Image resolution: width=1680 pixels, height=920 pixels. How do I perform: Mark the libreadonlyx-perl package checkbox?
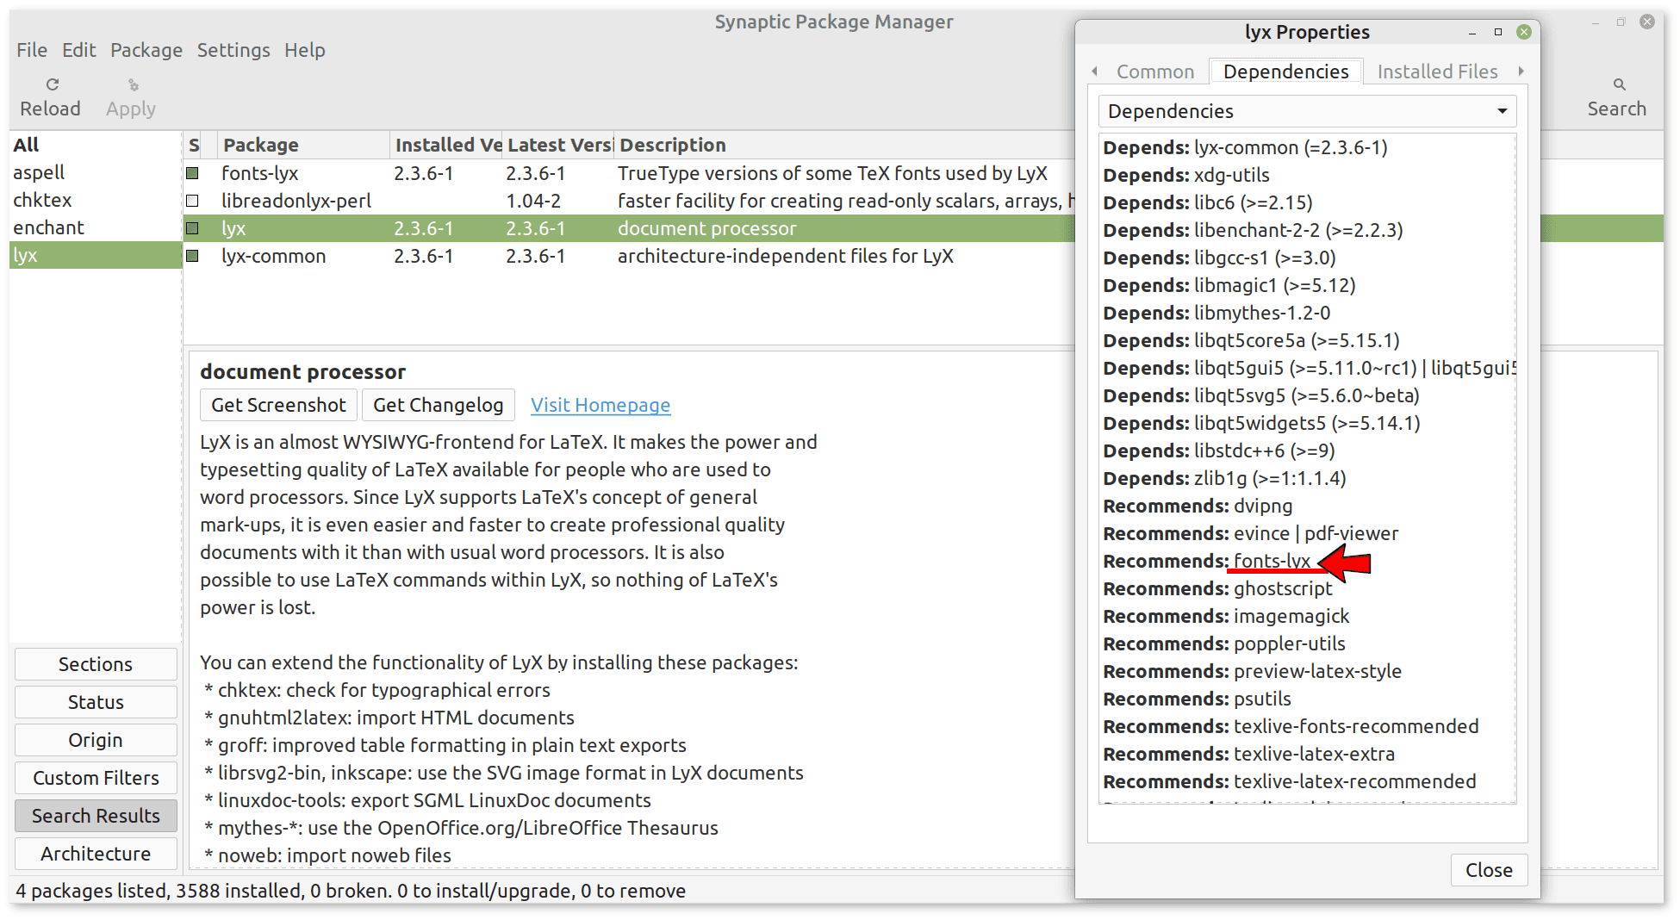[x=193, y=201]
